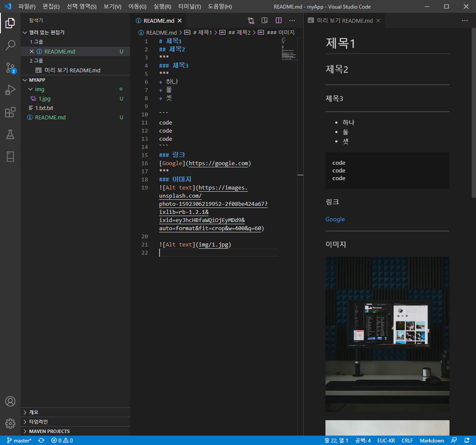
Task: Open 1.jpg in the file tree
Action: 75,99
